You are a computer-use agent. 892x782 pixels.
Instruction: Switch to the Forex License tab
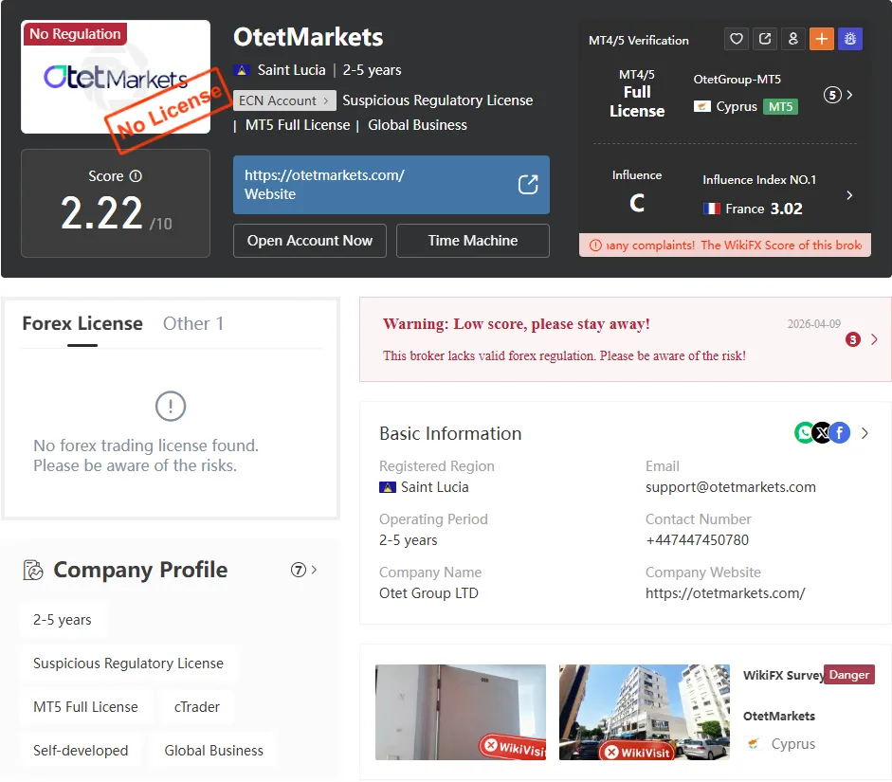point(82,323)
